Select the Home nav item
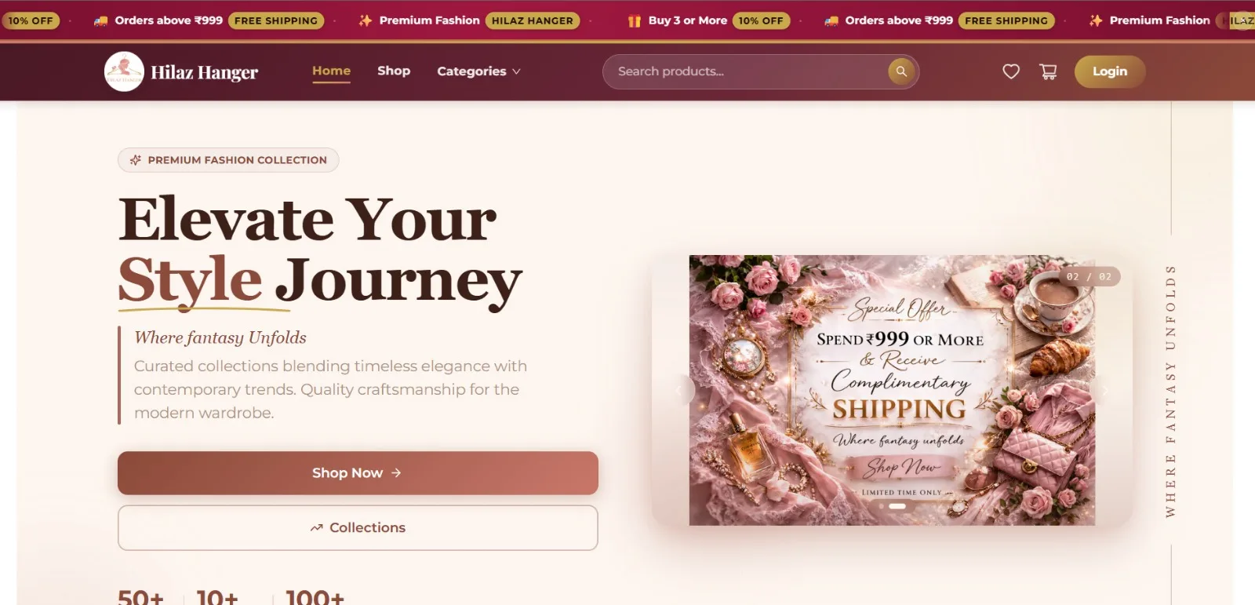This screenshot has width=1255, height=605. coord(331,71)
